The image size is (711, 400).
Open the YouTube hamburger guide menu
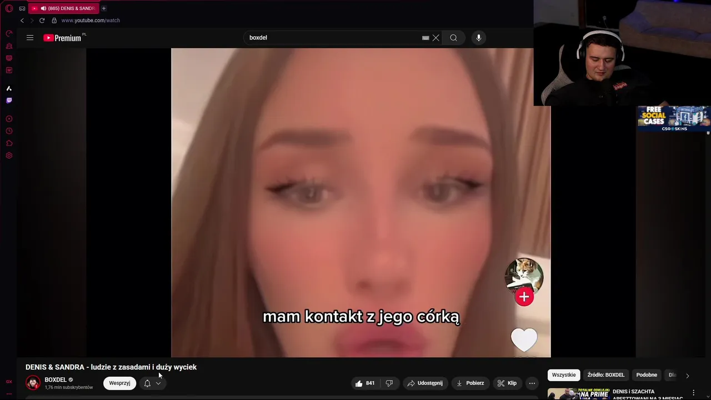(30, 38)
